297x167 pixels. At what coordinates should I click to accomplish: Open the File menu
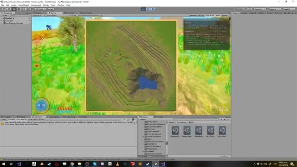(x=2, y=5)
